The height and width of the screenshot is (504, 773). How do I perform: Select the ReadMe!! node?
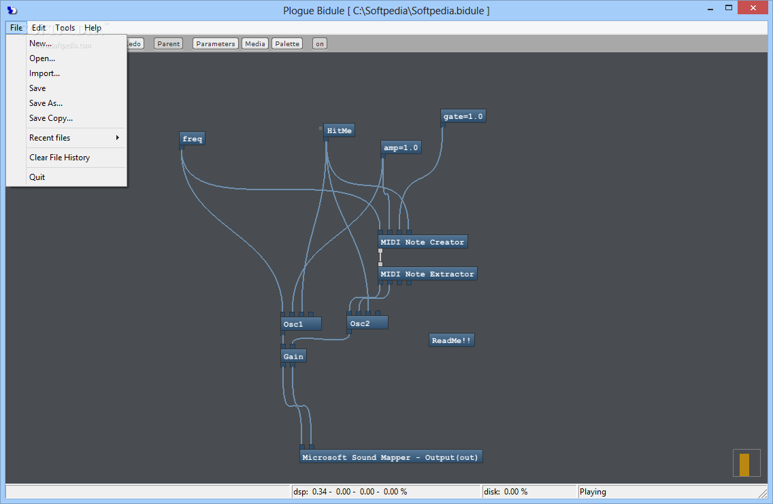(x=452, y=340)
